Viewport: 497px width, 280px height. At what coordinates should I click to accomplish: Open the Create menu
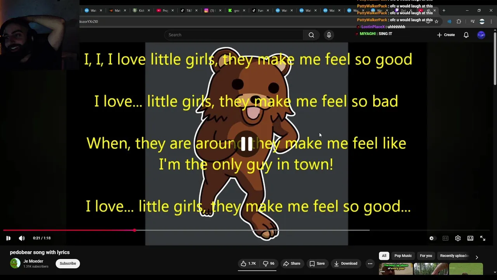coord(446,35)
